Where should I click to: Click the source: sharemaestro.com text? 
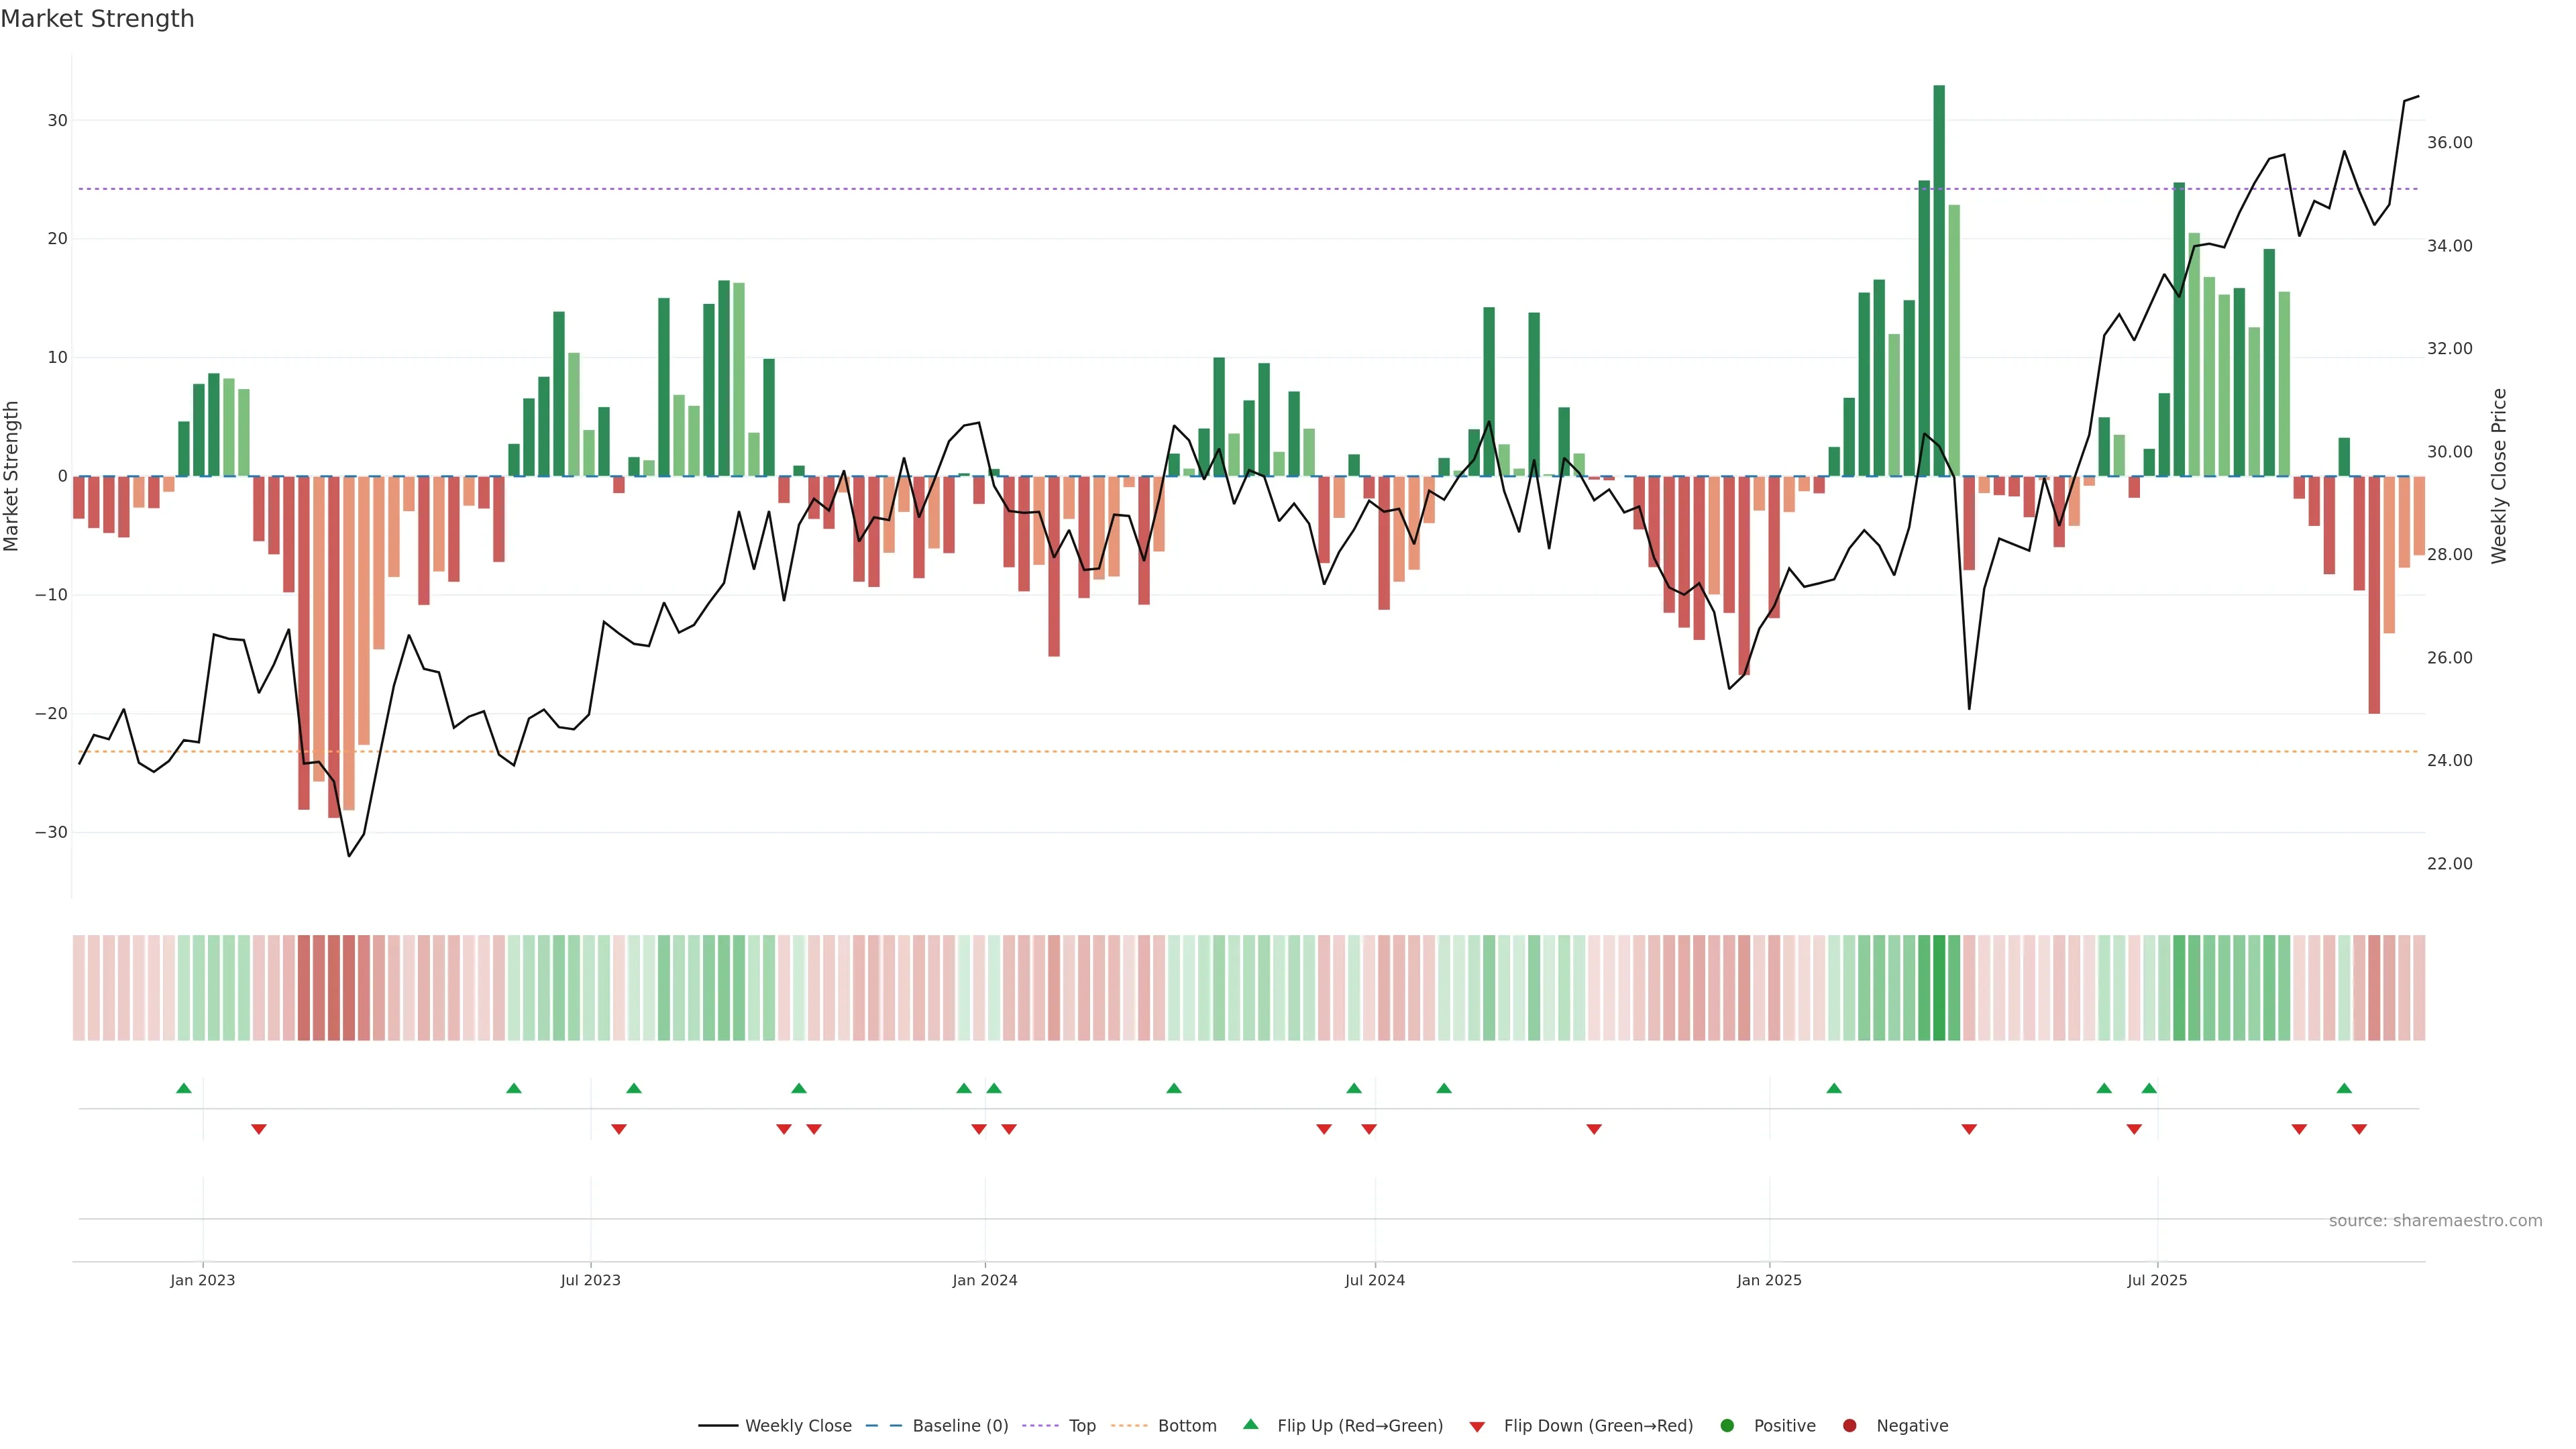click(x=2435, y=1221)
